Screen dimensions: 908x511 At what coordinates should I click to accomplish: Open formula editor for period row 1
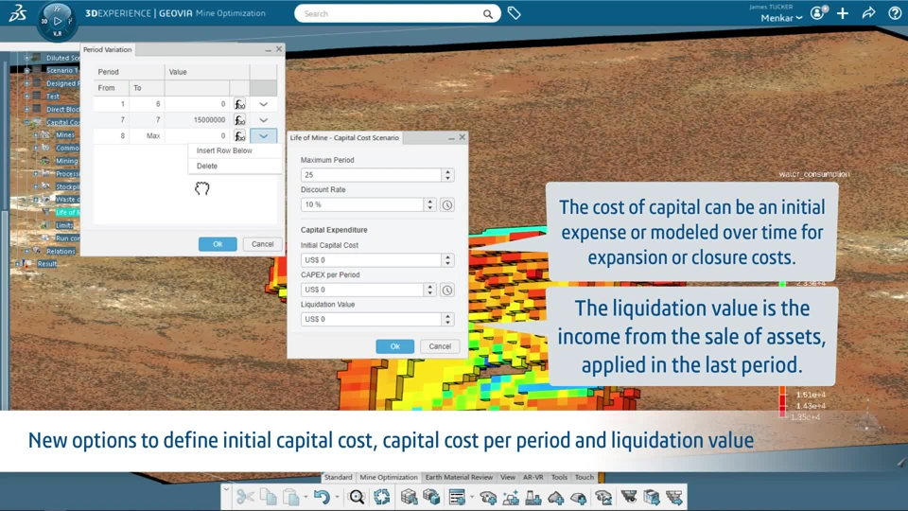pos(239,104)
